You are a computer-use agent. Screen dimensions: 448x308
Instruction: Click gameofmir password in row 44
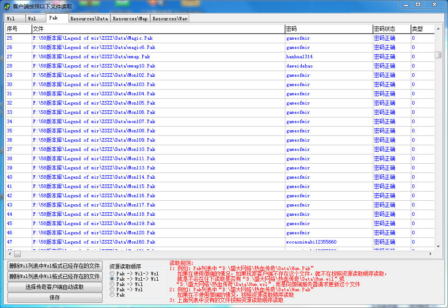pyautogui.click(x=298, y=214)
